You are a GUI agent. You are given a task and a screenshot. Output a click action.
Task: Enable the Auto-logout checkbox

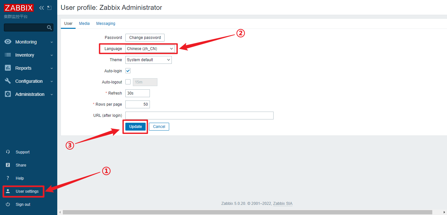128,82
